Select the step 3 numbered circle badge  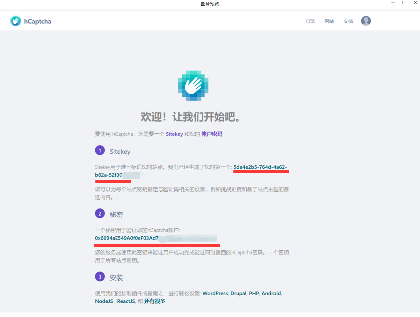[x=100, y=277]
